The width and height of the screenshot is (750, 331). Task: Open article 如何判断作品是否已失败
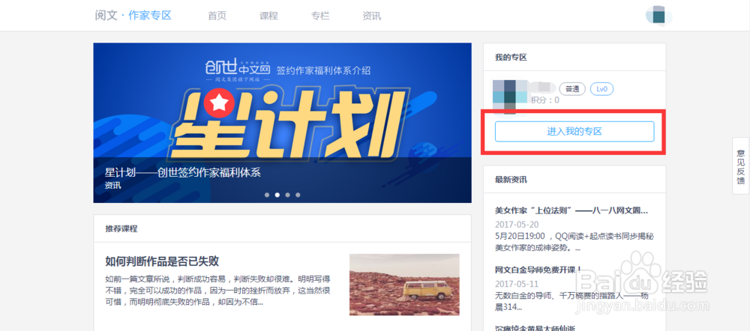coord(162,261)
